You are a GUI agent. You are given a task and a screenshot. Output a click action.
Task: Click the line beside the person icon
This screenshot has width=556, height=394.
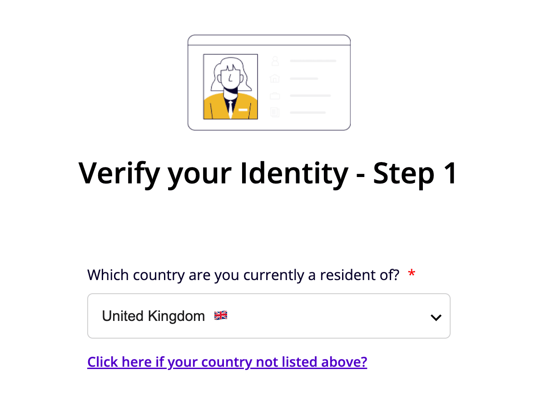313,61
